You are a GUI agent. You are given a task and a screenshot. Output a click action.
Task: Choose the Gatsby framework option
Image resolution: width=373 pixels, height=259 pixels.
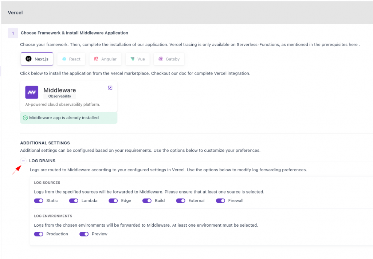coord(169,59)
